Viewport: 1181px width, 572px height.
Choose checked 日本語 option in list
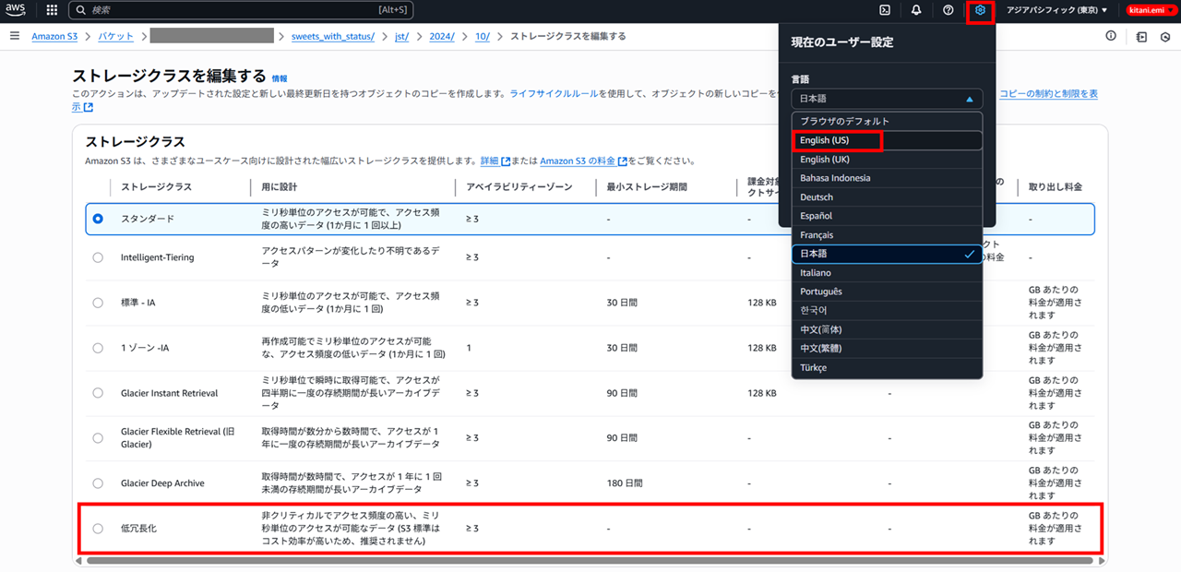887,254
